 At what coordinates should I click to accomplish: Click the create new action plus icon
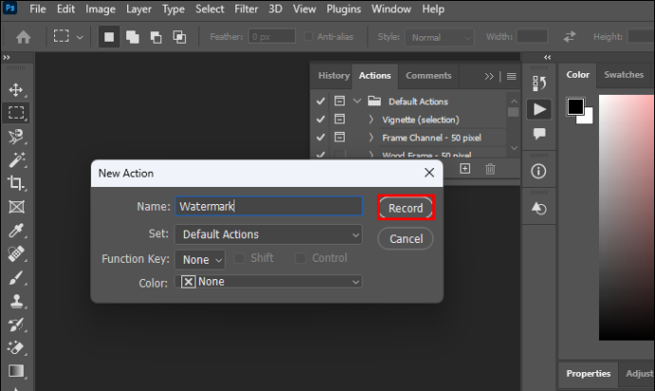tap(465, 168)
